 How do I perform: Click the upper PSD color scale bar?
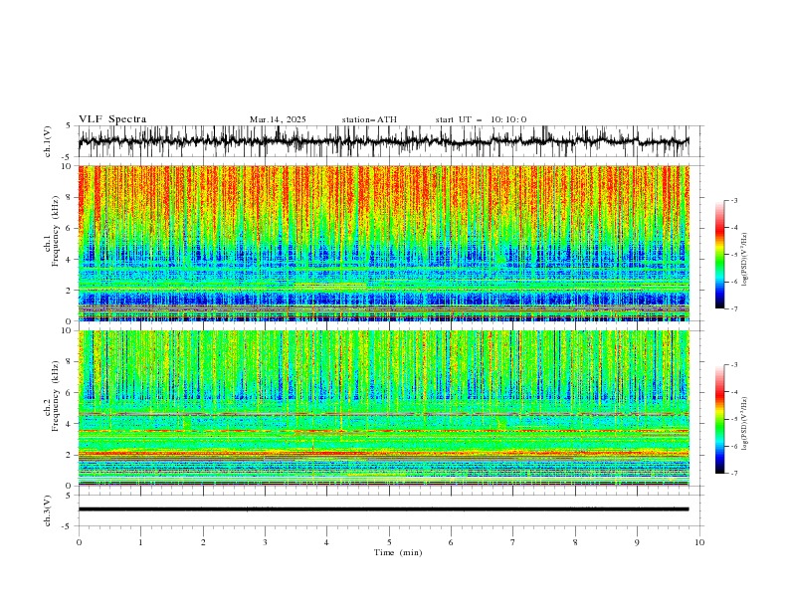coord(719,254)
